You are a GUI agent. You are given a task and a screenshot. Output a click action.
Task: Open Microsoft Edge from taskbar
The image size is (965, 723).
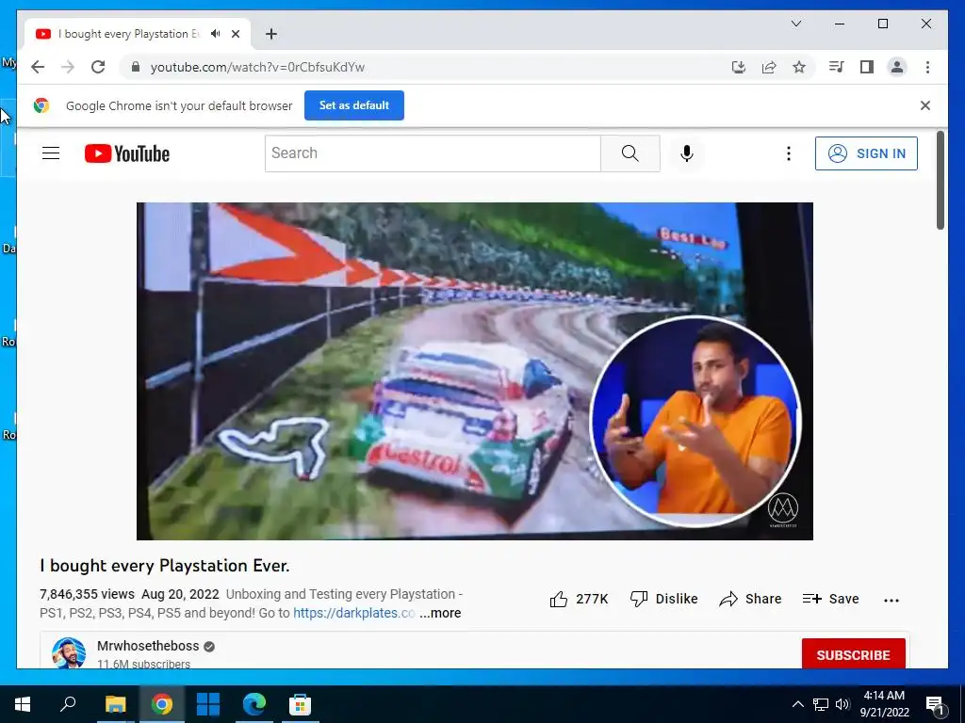coord(254,704)
